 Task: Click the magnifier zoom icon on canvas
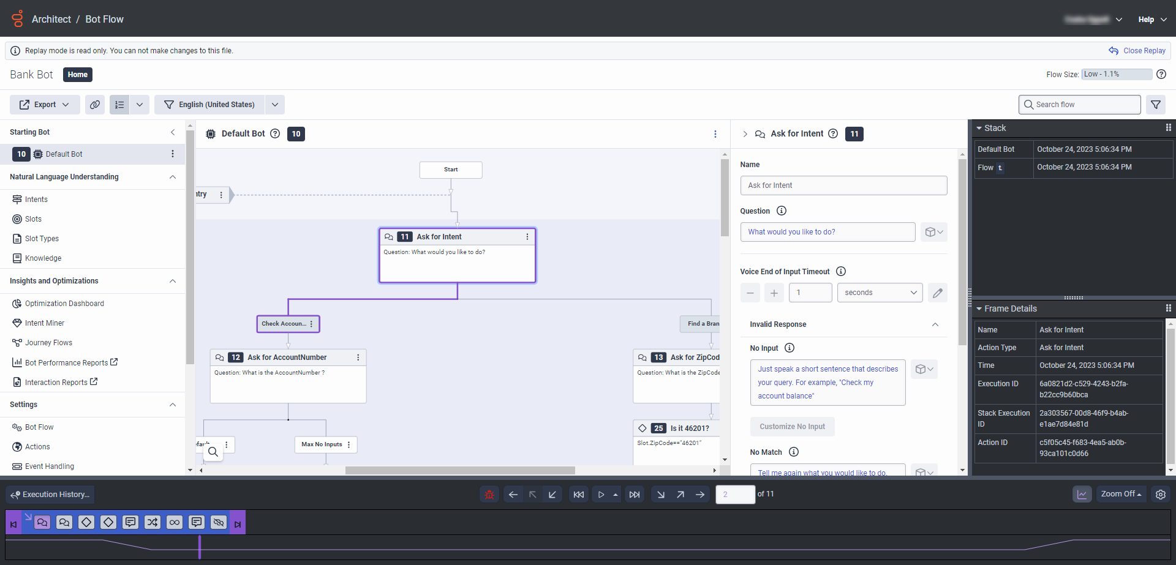213,452
